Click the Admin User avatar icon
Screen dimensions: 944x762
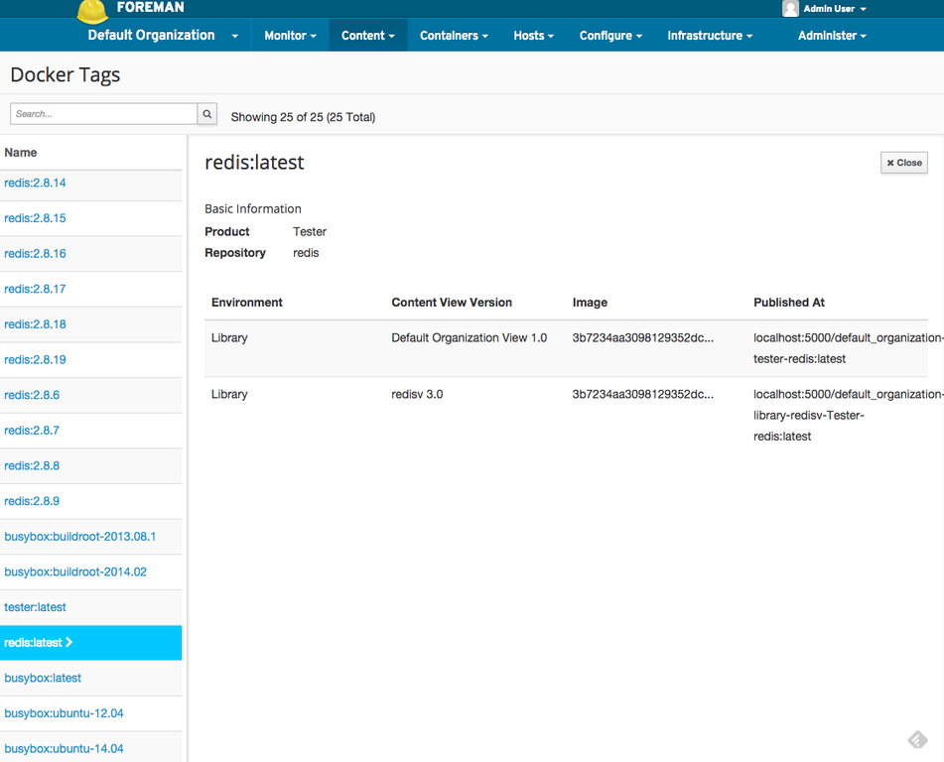[790, 9]
